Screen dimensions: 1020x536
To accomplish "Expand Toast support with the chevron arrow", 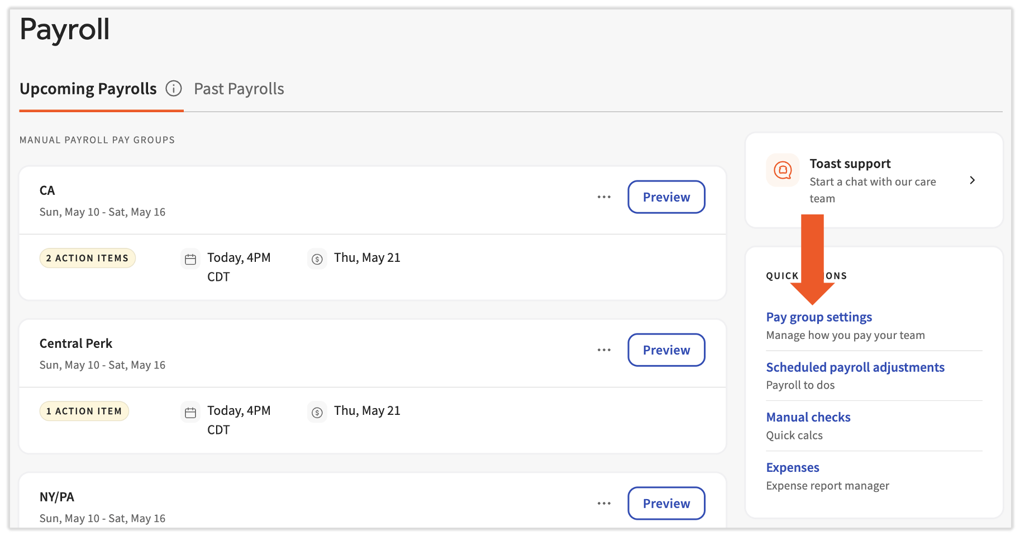I will pyautogui.click(x=973, y=180).
